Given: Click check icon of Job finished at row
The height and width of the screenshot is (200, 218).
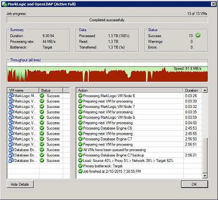Looking at the screenshot, I should coord(80,171).
